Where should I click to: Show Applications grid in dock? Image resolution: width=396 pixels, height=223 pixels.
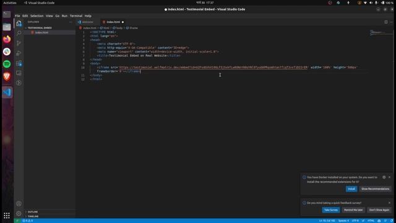pyautogui.click(x=7, y=216)
